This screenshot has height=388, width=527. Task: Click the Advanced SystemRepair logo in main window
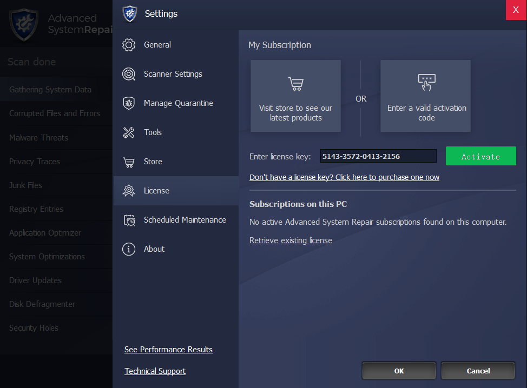[23, 24]
